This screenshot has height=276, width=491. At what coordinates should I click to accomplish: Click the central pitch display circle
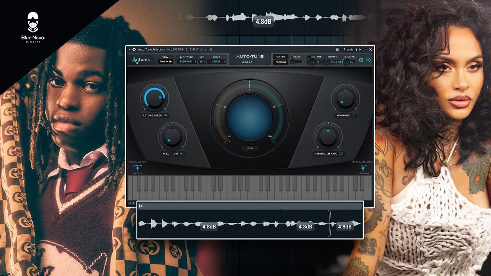(x=250, y=118)
